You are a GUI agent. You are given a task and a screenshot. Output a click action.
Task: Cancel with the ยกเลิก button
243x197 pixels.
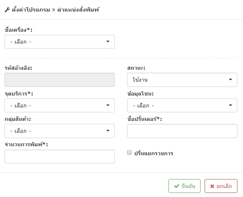point(221,186)
